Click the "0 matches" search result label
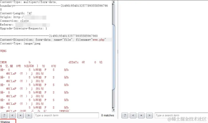 tap(107, 115)
